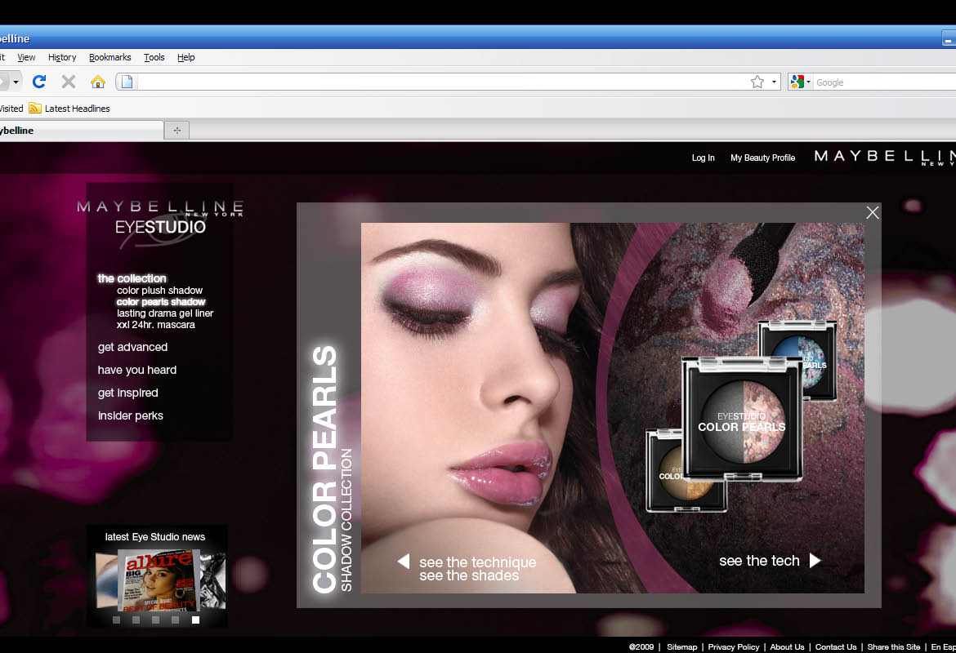This screenshot has height=653, width=956.
Task: Click the Latest Headlines feed icon
Action: (35, 108)
